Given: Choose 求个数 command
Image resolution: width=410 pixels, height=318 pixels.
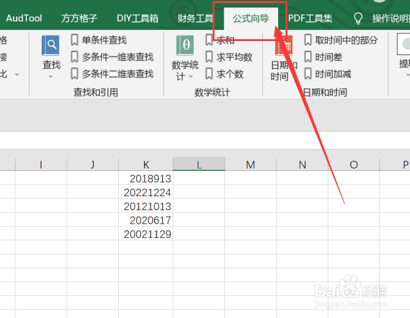Looking at the screenshot, I should click(230, 74).
